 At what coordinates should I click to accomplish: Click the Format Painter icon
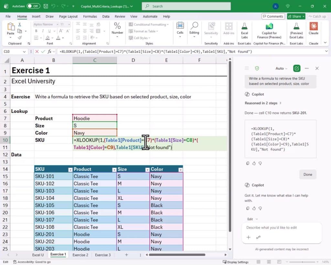tap(20, 38)
